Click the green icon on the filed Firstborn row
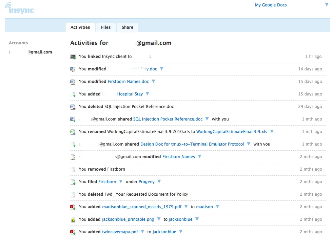The width and height of the screenshot is (332, 238). (x=73, y=181)
